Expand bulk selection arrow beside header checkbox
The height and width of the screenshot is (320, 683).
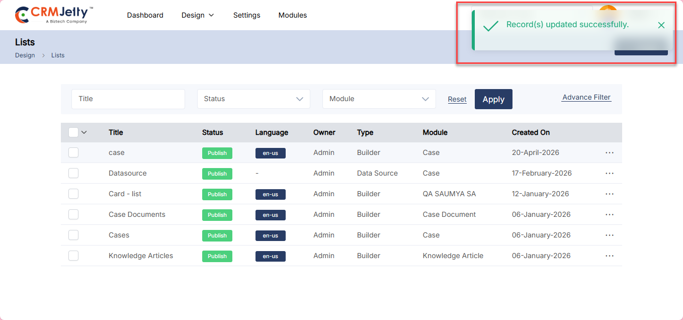coord(84,132)
